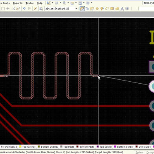Select the Interactive Multi-Routing tool

pyautogui.click(x=92, y=9)
